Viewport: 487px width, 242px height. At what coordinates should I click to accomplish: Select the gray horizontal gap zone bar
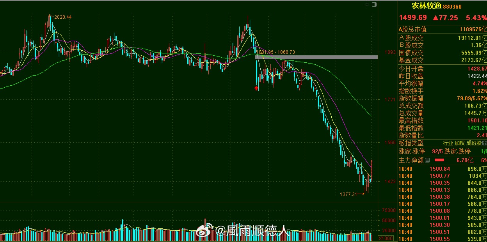(316, 57)
